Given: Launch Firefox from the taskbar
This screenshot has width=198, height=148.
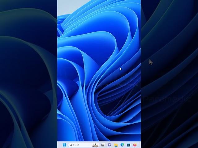Looking at the screenshot, I should pyautogui.click(x=135, y=145).
